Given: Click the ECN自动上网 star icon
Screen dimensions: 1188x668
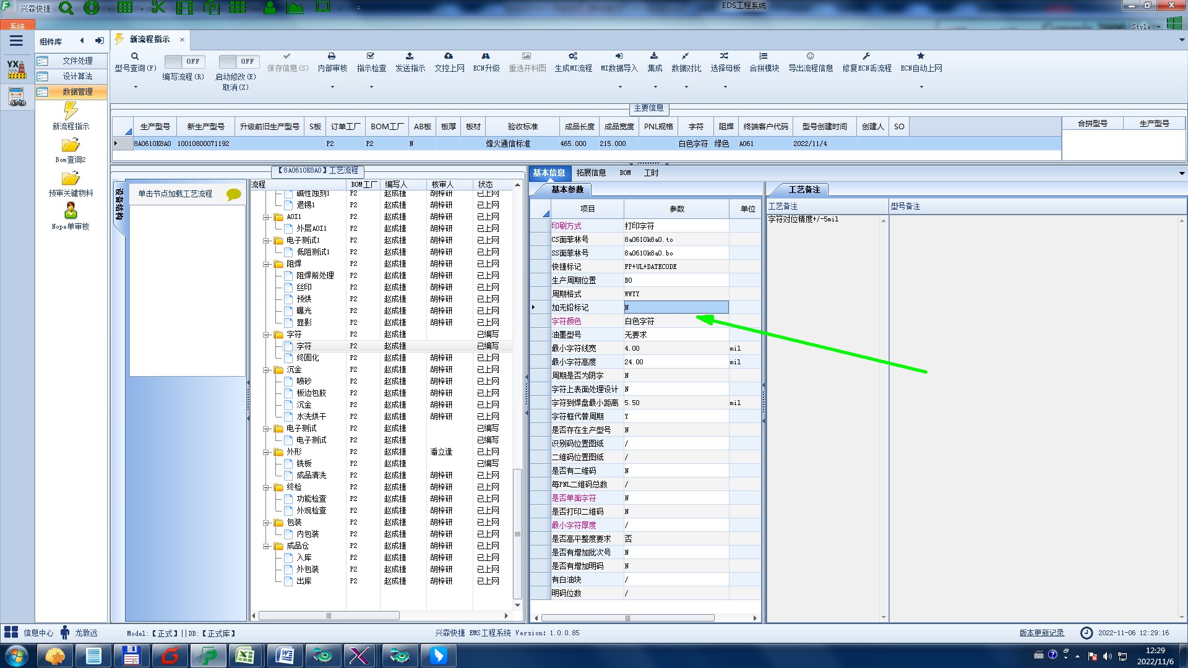Looking at the screenshot, I should [921, 56].
